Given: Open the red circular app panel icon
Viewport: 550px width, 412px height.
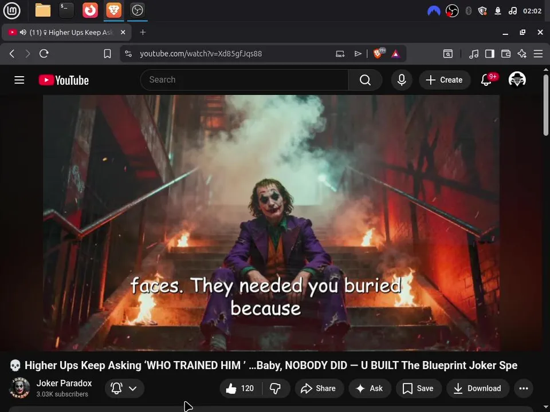Looking at the screenshot, I should (x=90, y=10).
